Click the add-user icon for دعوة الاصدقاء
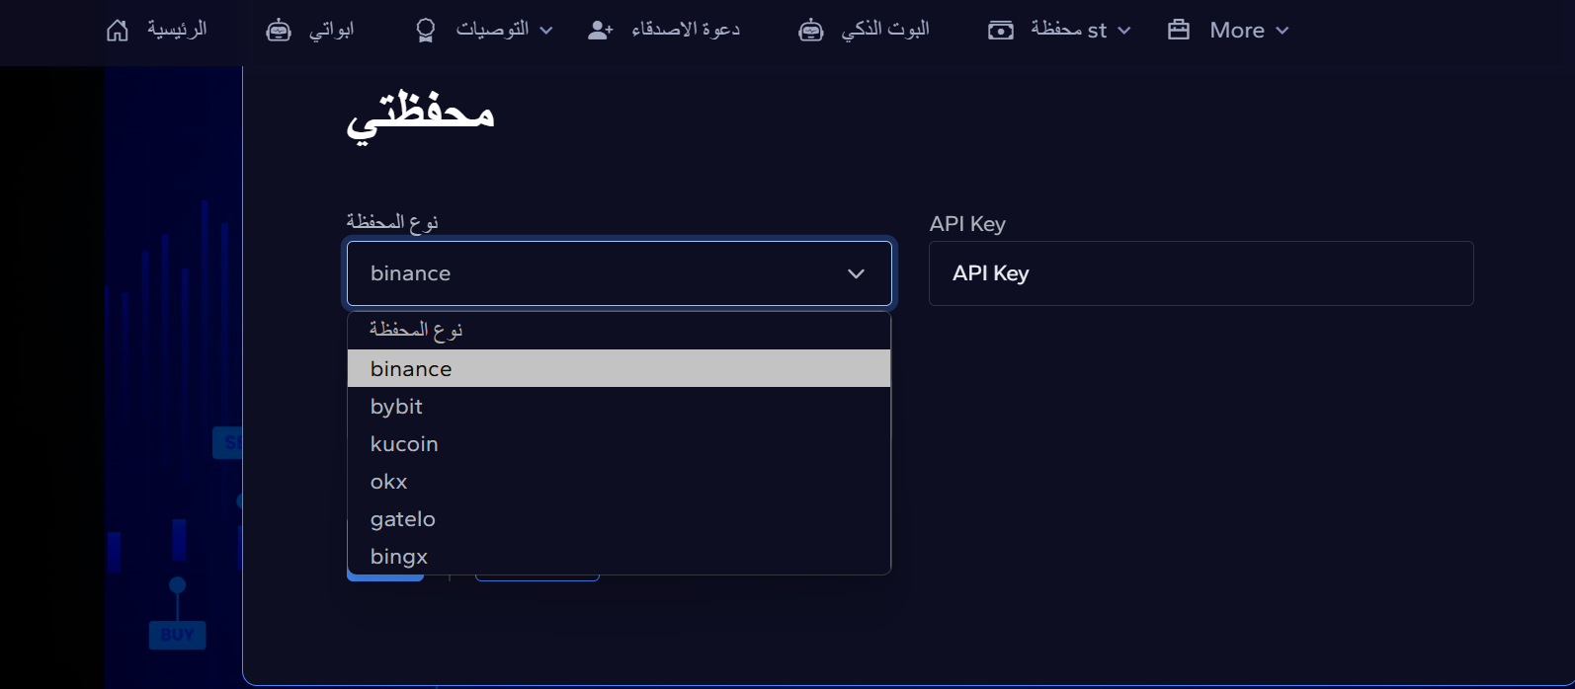1575x689 pixels. [x=601, y=31]
